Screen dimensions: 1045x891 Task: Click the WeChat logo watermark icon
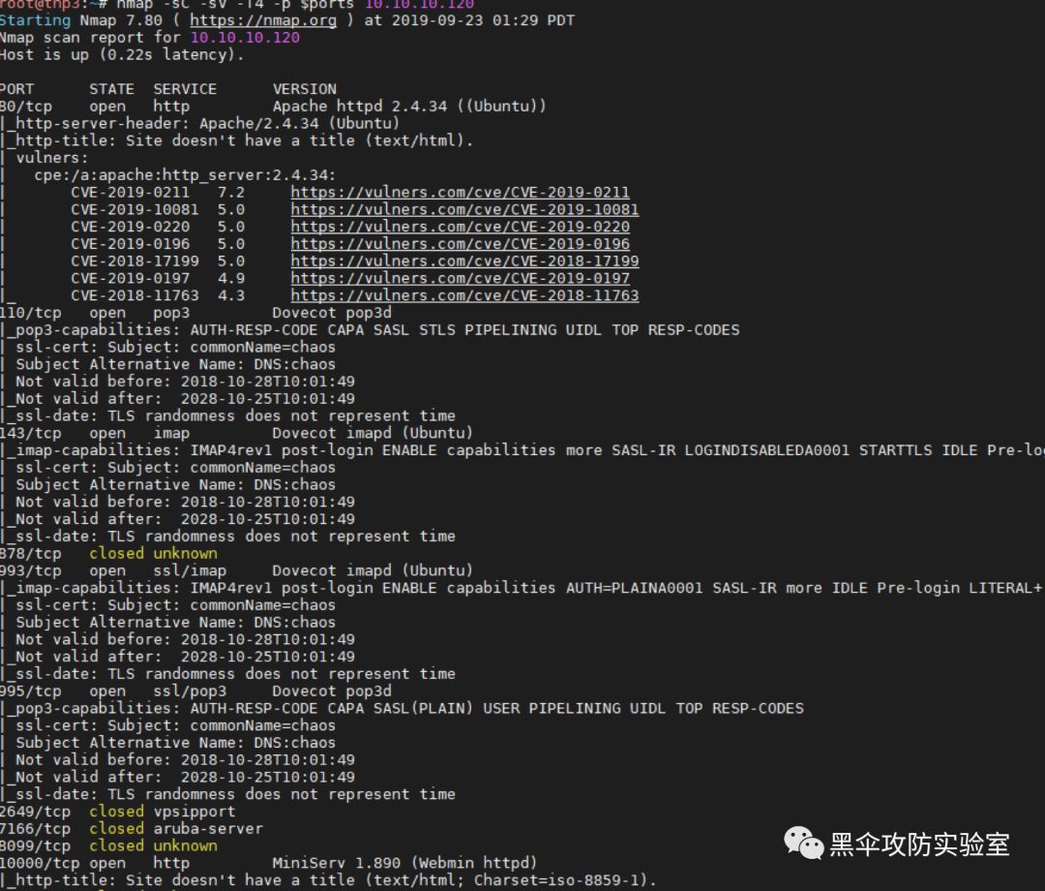tap(804, 843)
